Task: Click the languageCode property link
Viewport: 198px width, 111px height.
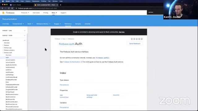Action: 92,95
